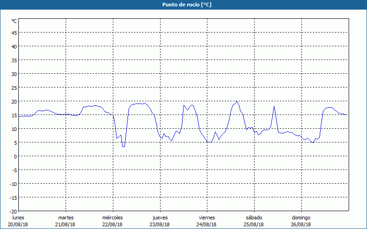Click the 22/08/18 date label

(112, 224)
